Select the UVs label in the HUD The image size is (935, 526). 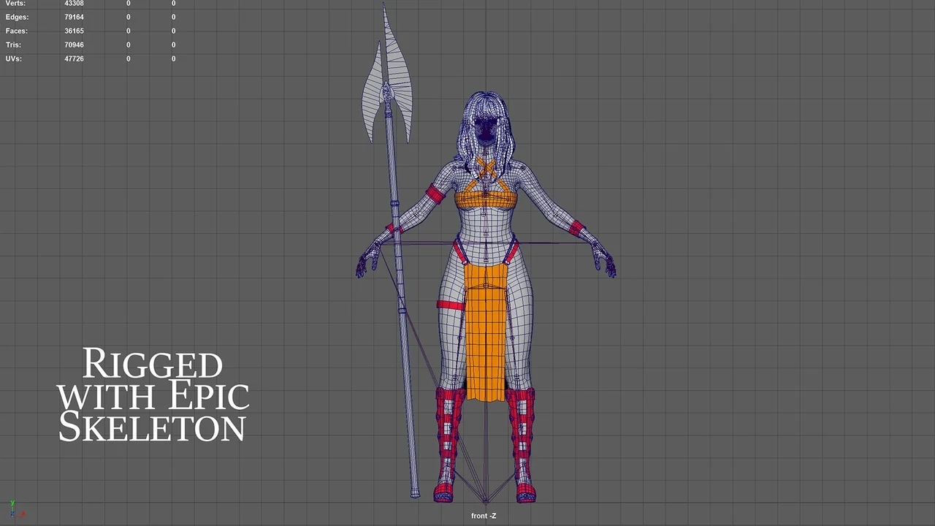click(x=13, y=58)
